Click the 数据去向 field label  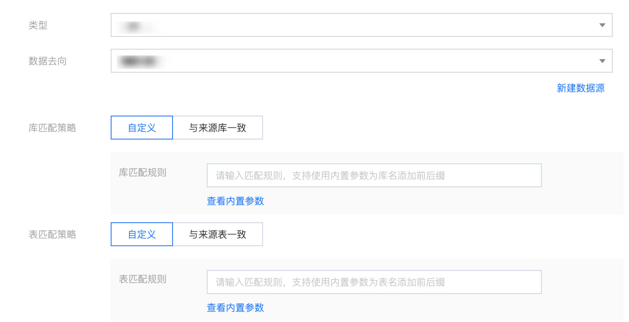pyautogui.click(x=48, y=61)
